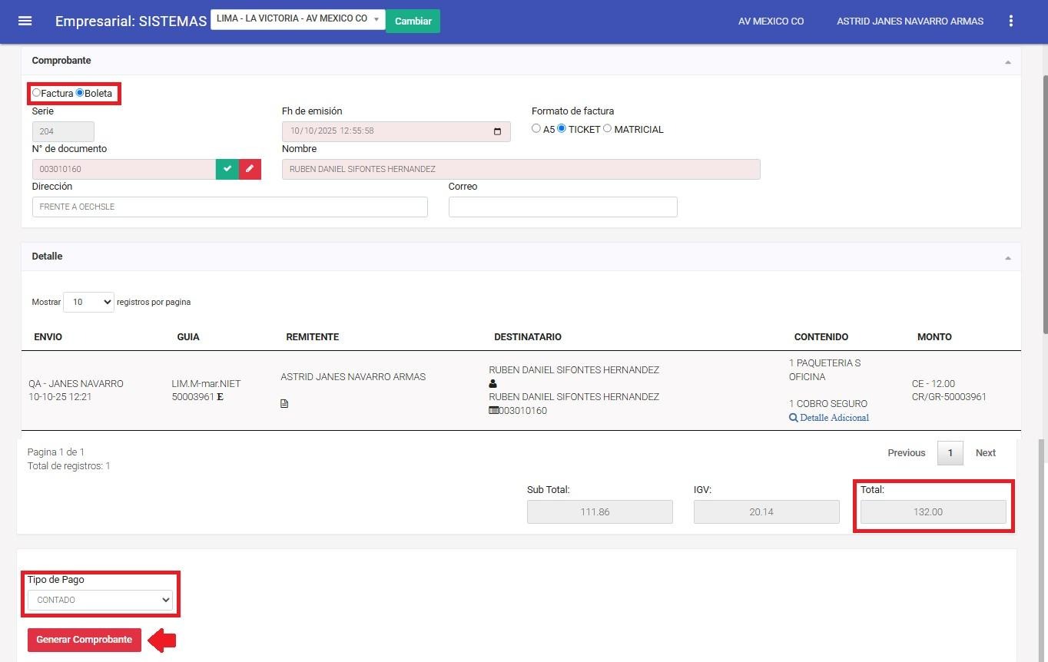Select the Factura radio button

(36, 93)
